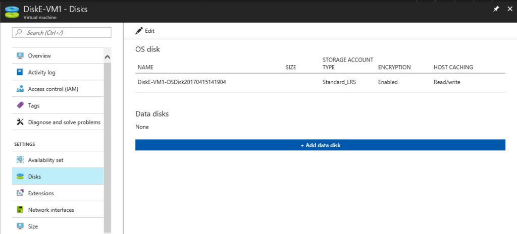Click the Standard_LRS storage type cell
517x234 pixels.
(x=339, y=82)
